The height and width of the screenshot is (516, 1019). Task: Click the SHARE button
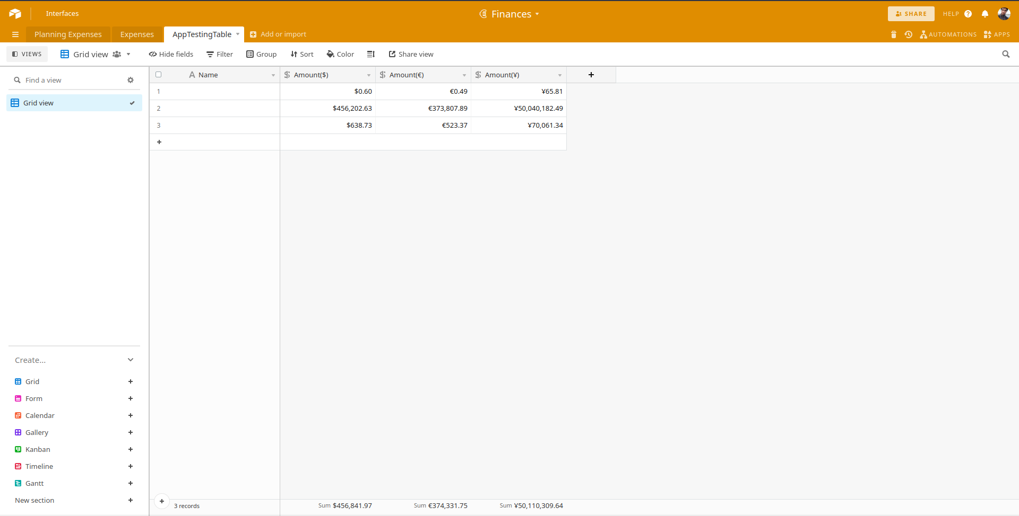[x=911, y=14]
